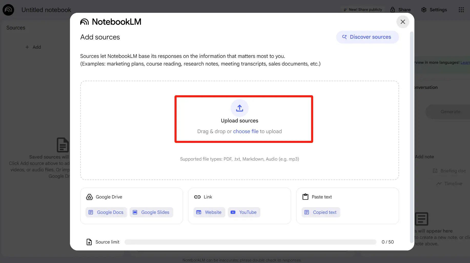This screenshot has height=263, width=470.
Task: Click the Google Drive triangle icon
Action: (x=89, y=197)
